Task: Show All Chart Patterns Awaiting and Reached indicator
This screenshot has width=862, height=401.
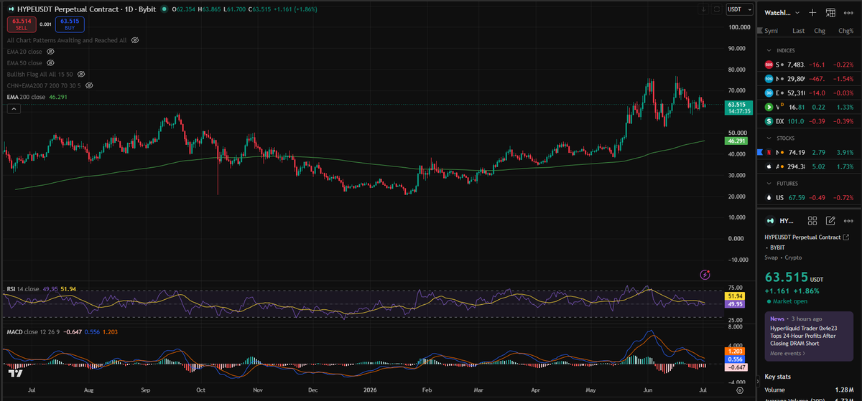Action: (135, 40)
